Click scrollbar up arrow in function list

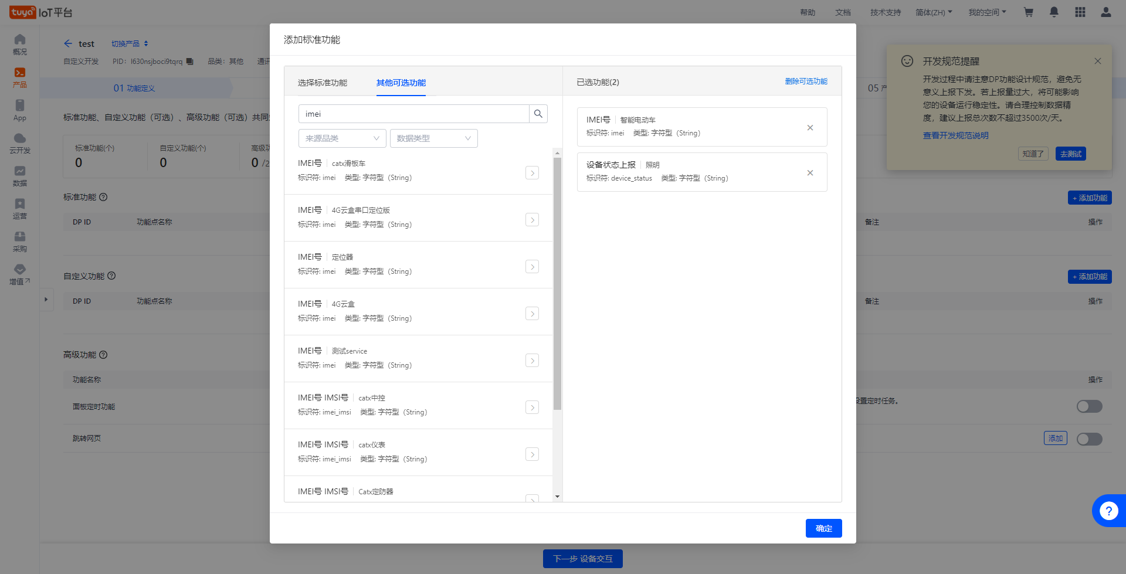click(557, 153)
